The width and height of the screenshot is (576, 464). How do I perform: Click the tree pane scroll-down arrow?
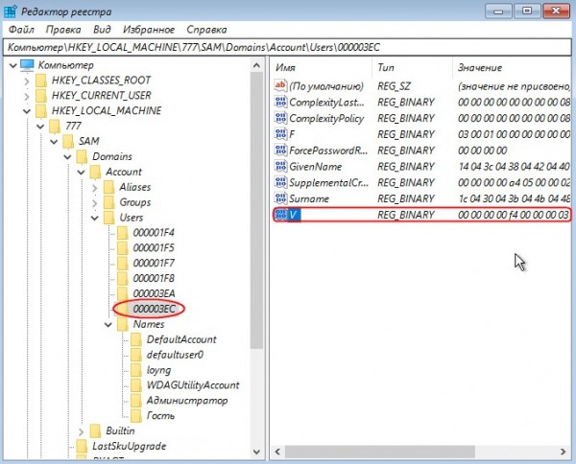pyautogui.click(x=256, y=452)
